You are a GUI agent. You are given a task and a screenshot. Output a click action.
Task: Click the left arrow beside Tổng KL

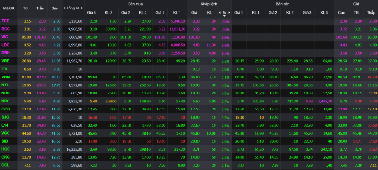coord(64,8)
